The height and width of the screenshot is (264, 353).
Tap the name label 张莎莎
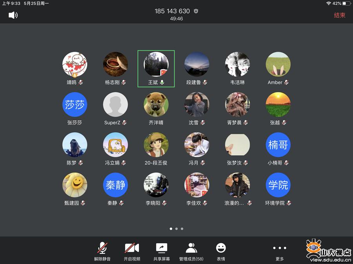point(75,122)
